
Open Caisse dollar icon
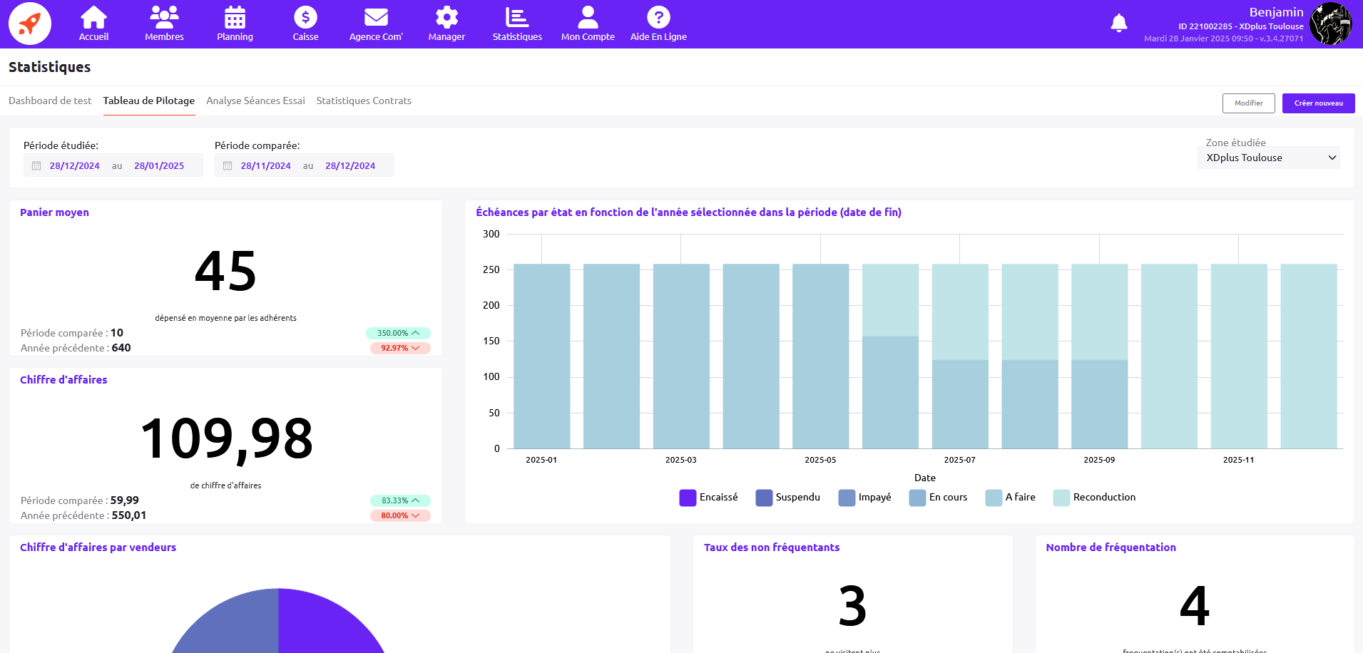[x=305, y=18]
